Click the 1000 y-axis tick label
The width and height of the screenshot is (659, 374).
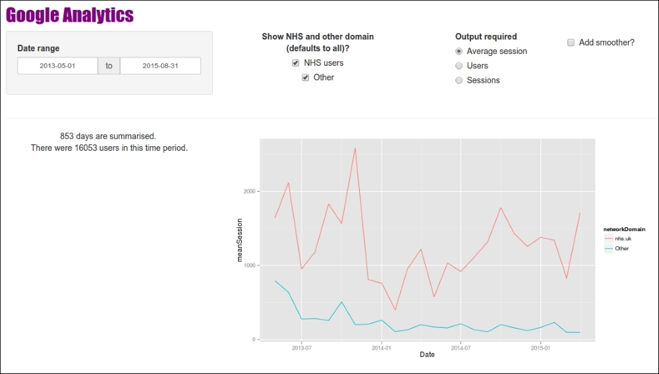[x=250, y=265]
